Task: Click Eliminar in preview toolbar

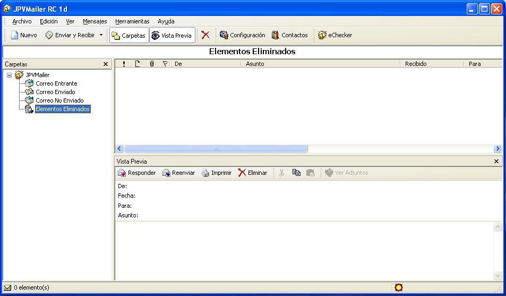Action: 252,173
